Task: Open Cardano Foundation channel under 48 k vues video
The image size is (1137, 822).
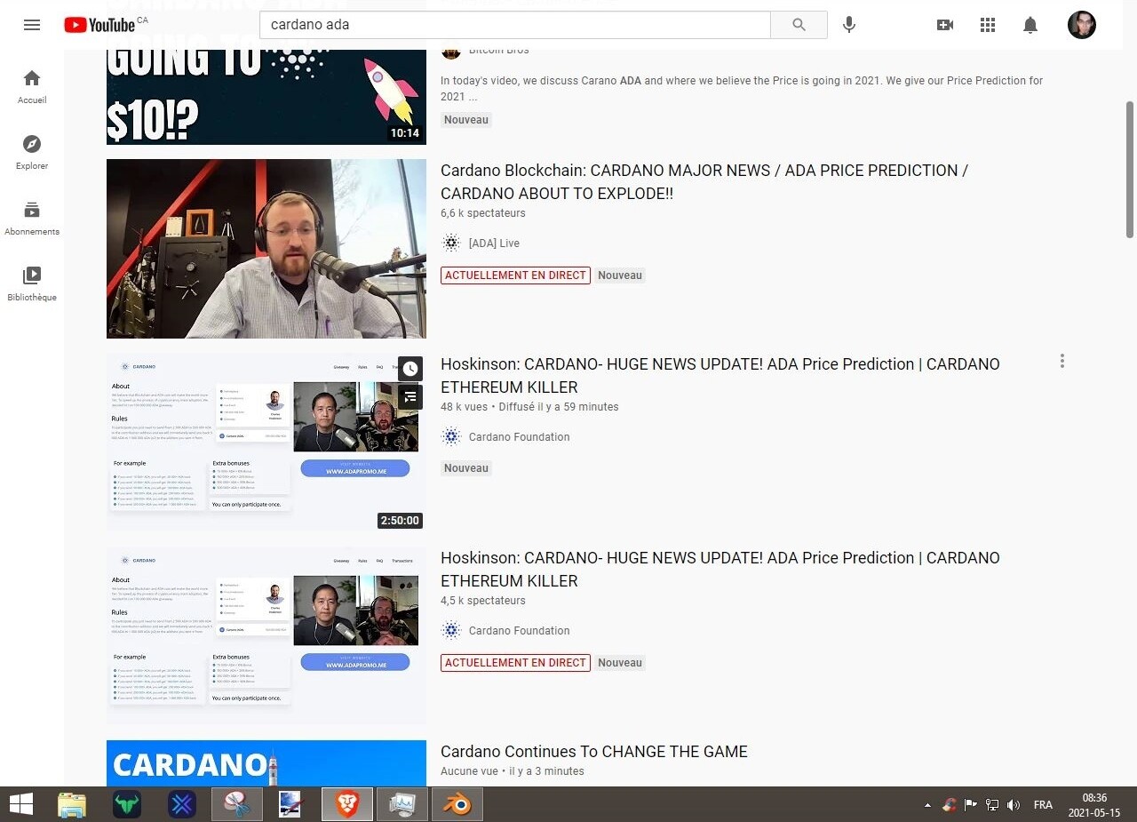Action: [x=519, y=437]
